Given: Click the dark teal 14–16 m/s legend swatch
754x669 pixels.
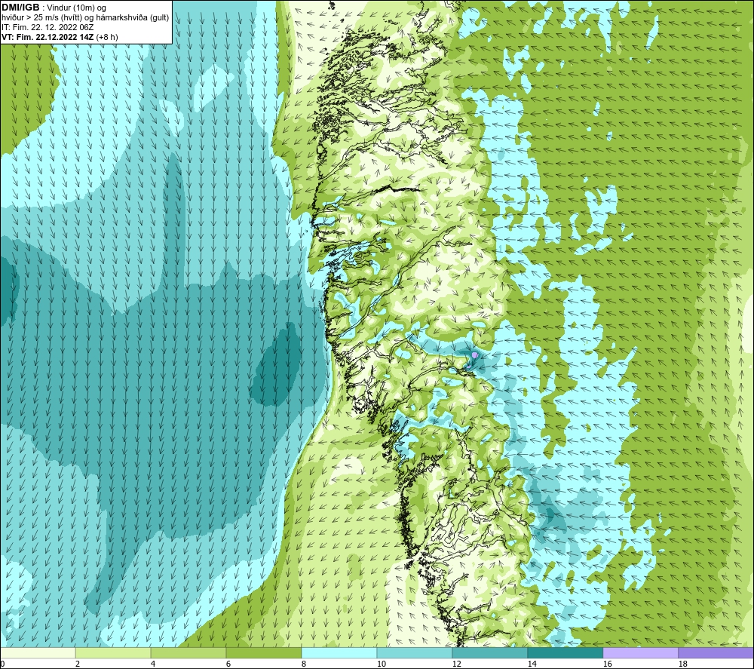Looking at the screenshot, I should tap(565, 652).
